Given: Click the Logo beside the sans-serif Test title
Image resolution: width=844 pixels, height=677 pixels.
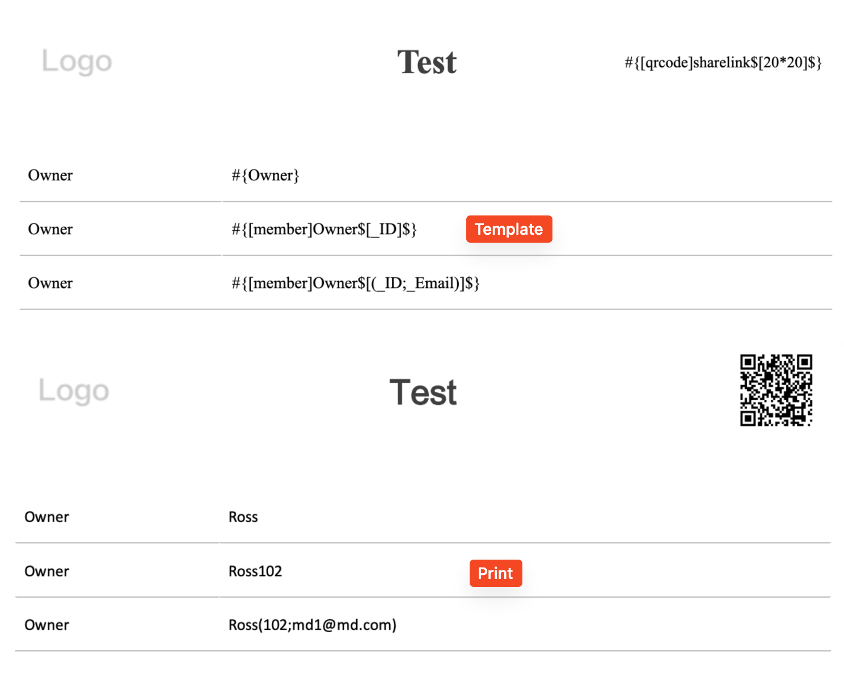Looking at the screenshot, I should pyautogui.click(x=74, y=391).
